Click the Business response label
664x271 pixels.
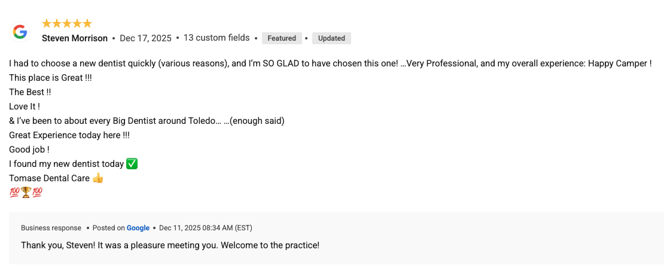(51, 228)
